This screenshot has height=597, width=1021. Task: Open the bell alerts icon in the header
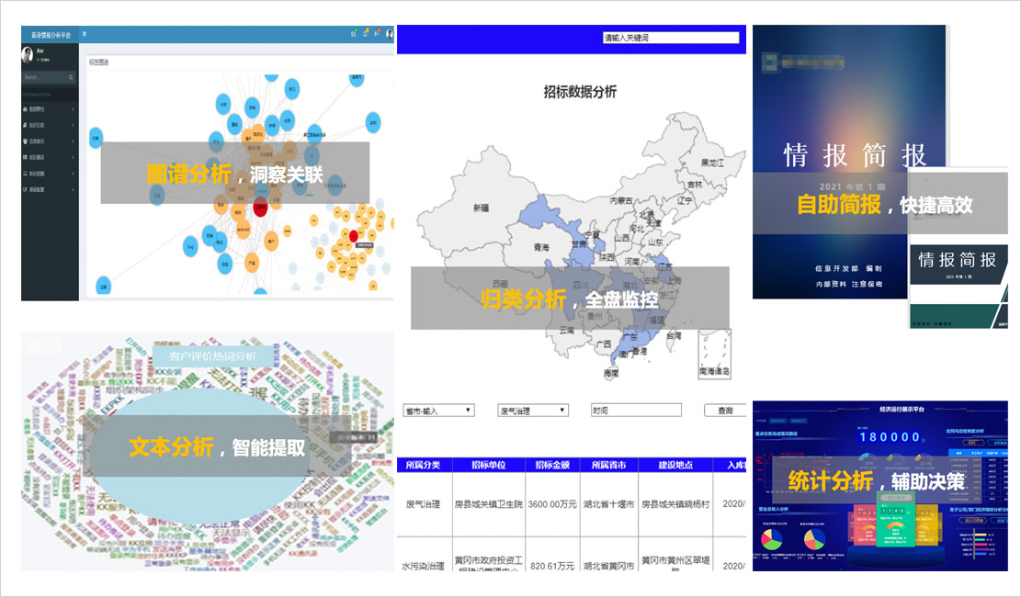click(x=366, y=34)
